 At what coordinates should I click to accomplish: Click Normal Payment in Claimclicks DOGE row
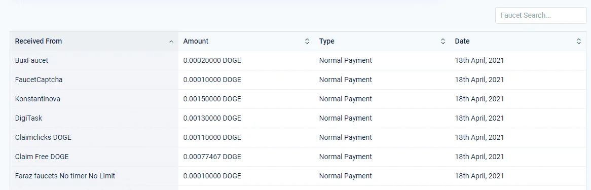(x=345, y=137)
